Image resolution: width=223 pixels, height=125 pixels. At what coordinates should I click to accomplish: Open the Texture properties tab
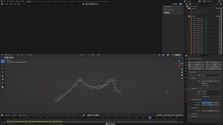186,101
